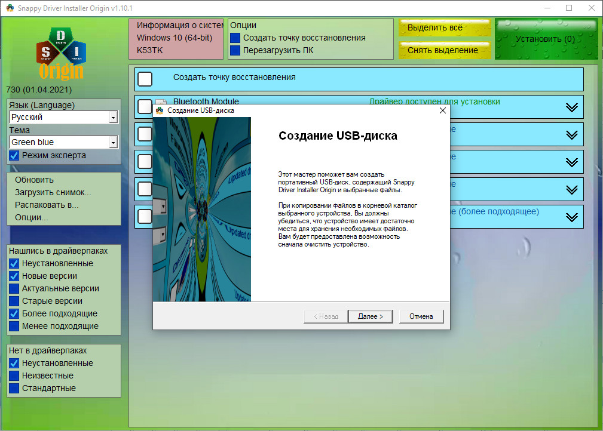This screenshot has height=431, width=603.
Task: Expand the last driver row chevron
Action: coord(571,217)
